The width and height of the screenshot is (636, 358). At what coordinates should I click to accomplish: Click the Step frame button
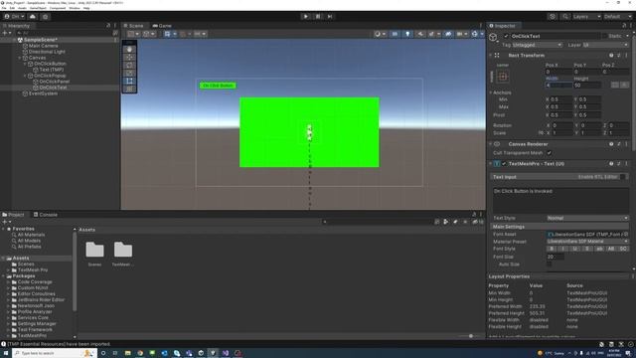tap(330, 17)
